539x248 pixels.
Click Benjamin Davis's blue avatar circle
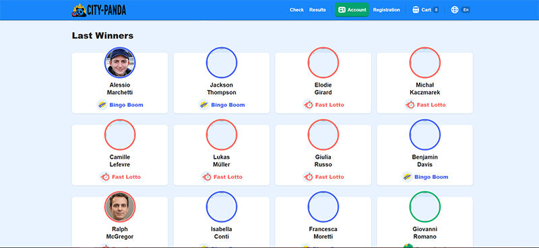(x=425, y=134)
